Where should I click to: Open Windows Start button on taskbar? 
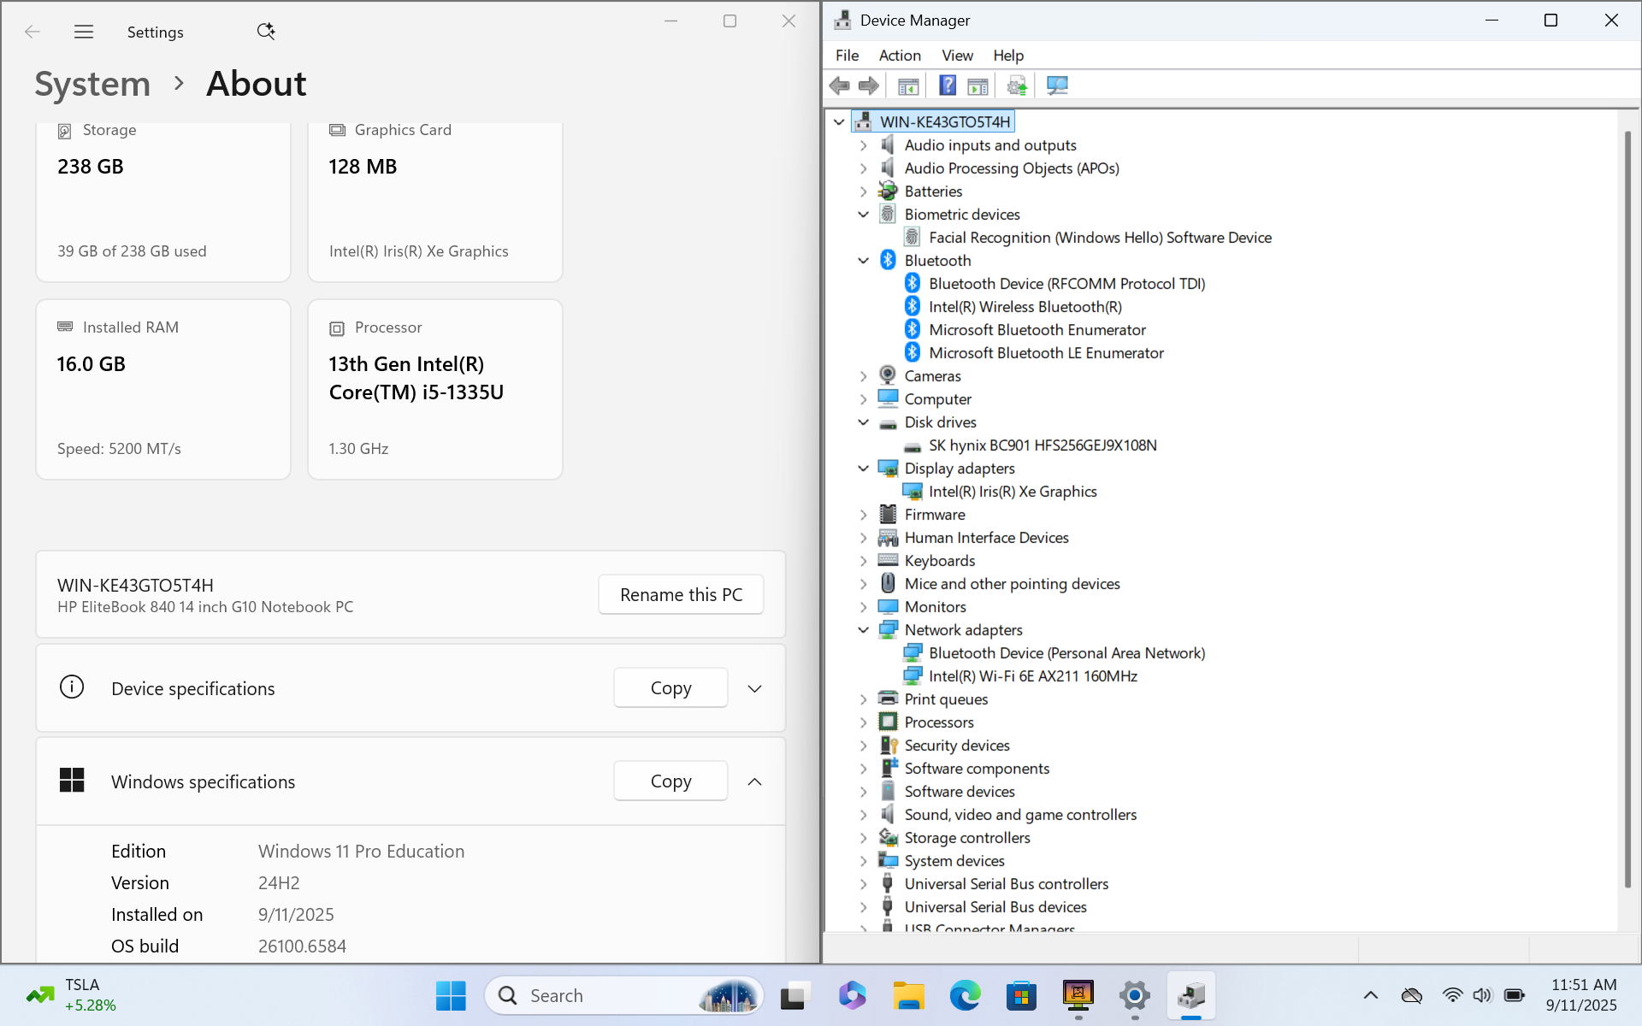pos(451,995)
